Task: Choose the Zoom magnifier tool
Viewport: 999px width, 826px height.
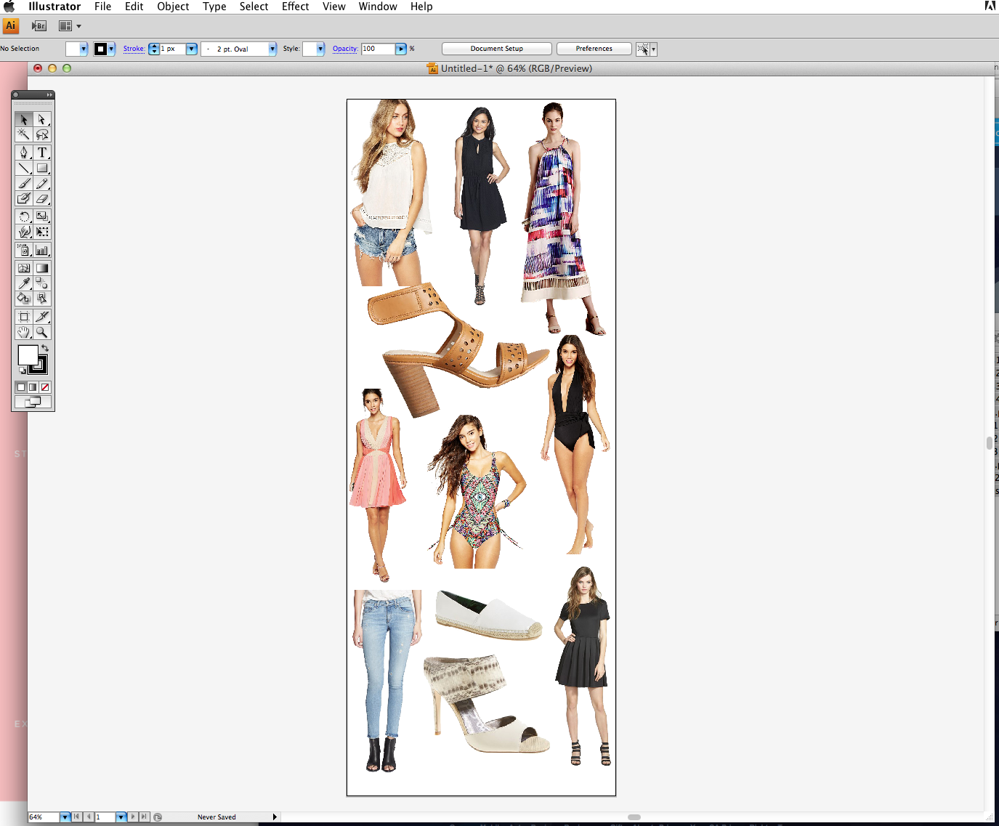Action: click(x=42, y=332)
